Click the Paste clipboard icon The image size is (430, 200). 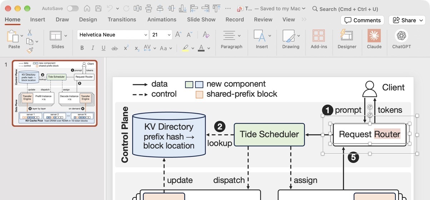pos(12,36)
